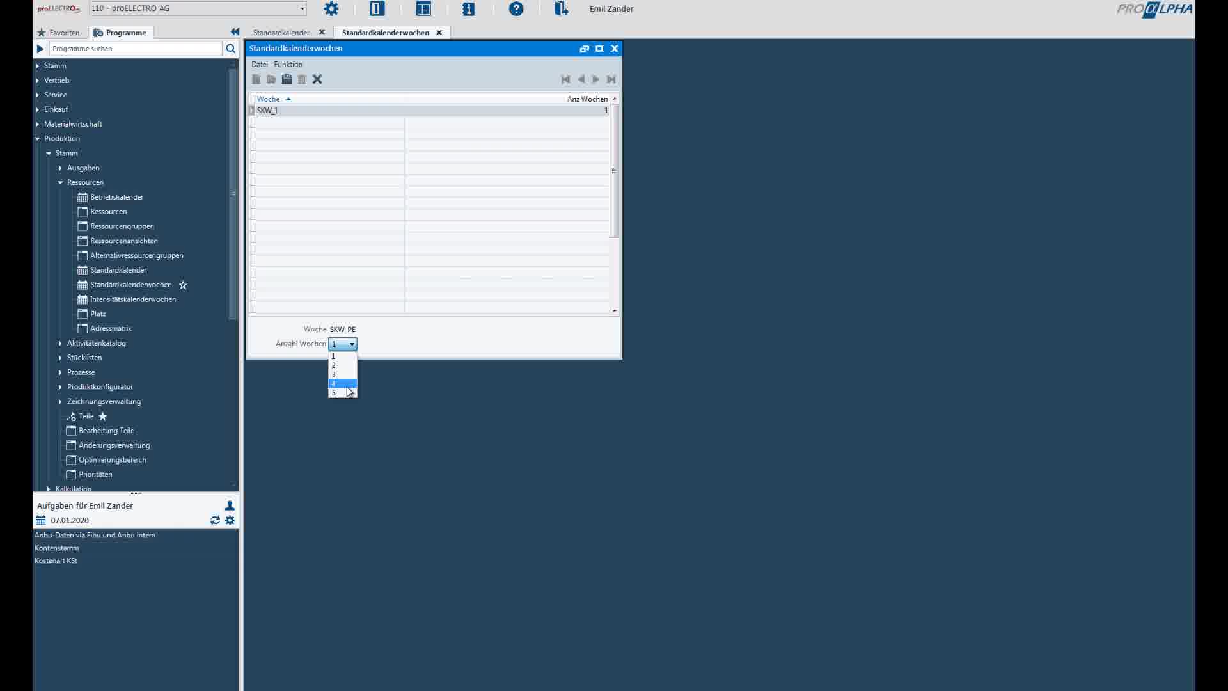Go to previous record arrow
This screenshot has width=1228, height=691.
point(581,79)
